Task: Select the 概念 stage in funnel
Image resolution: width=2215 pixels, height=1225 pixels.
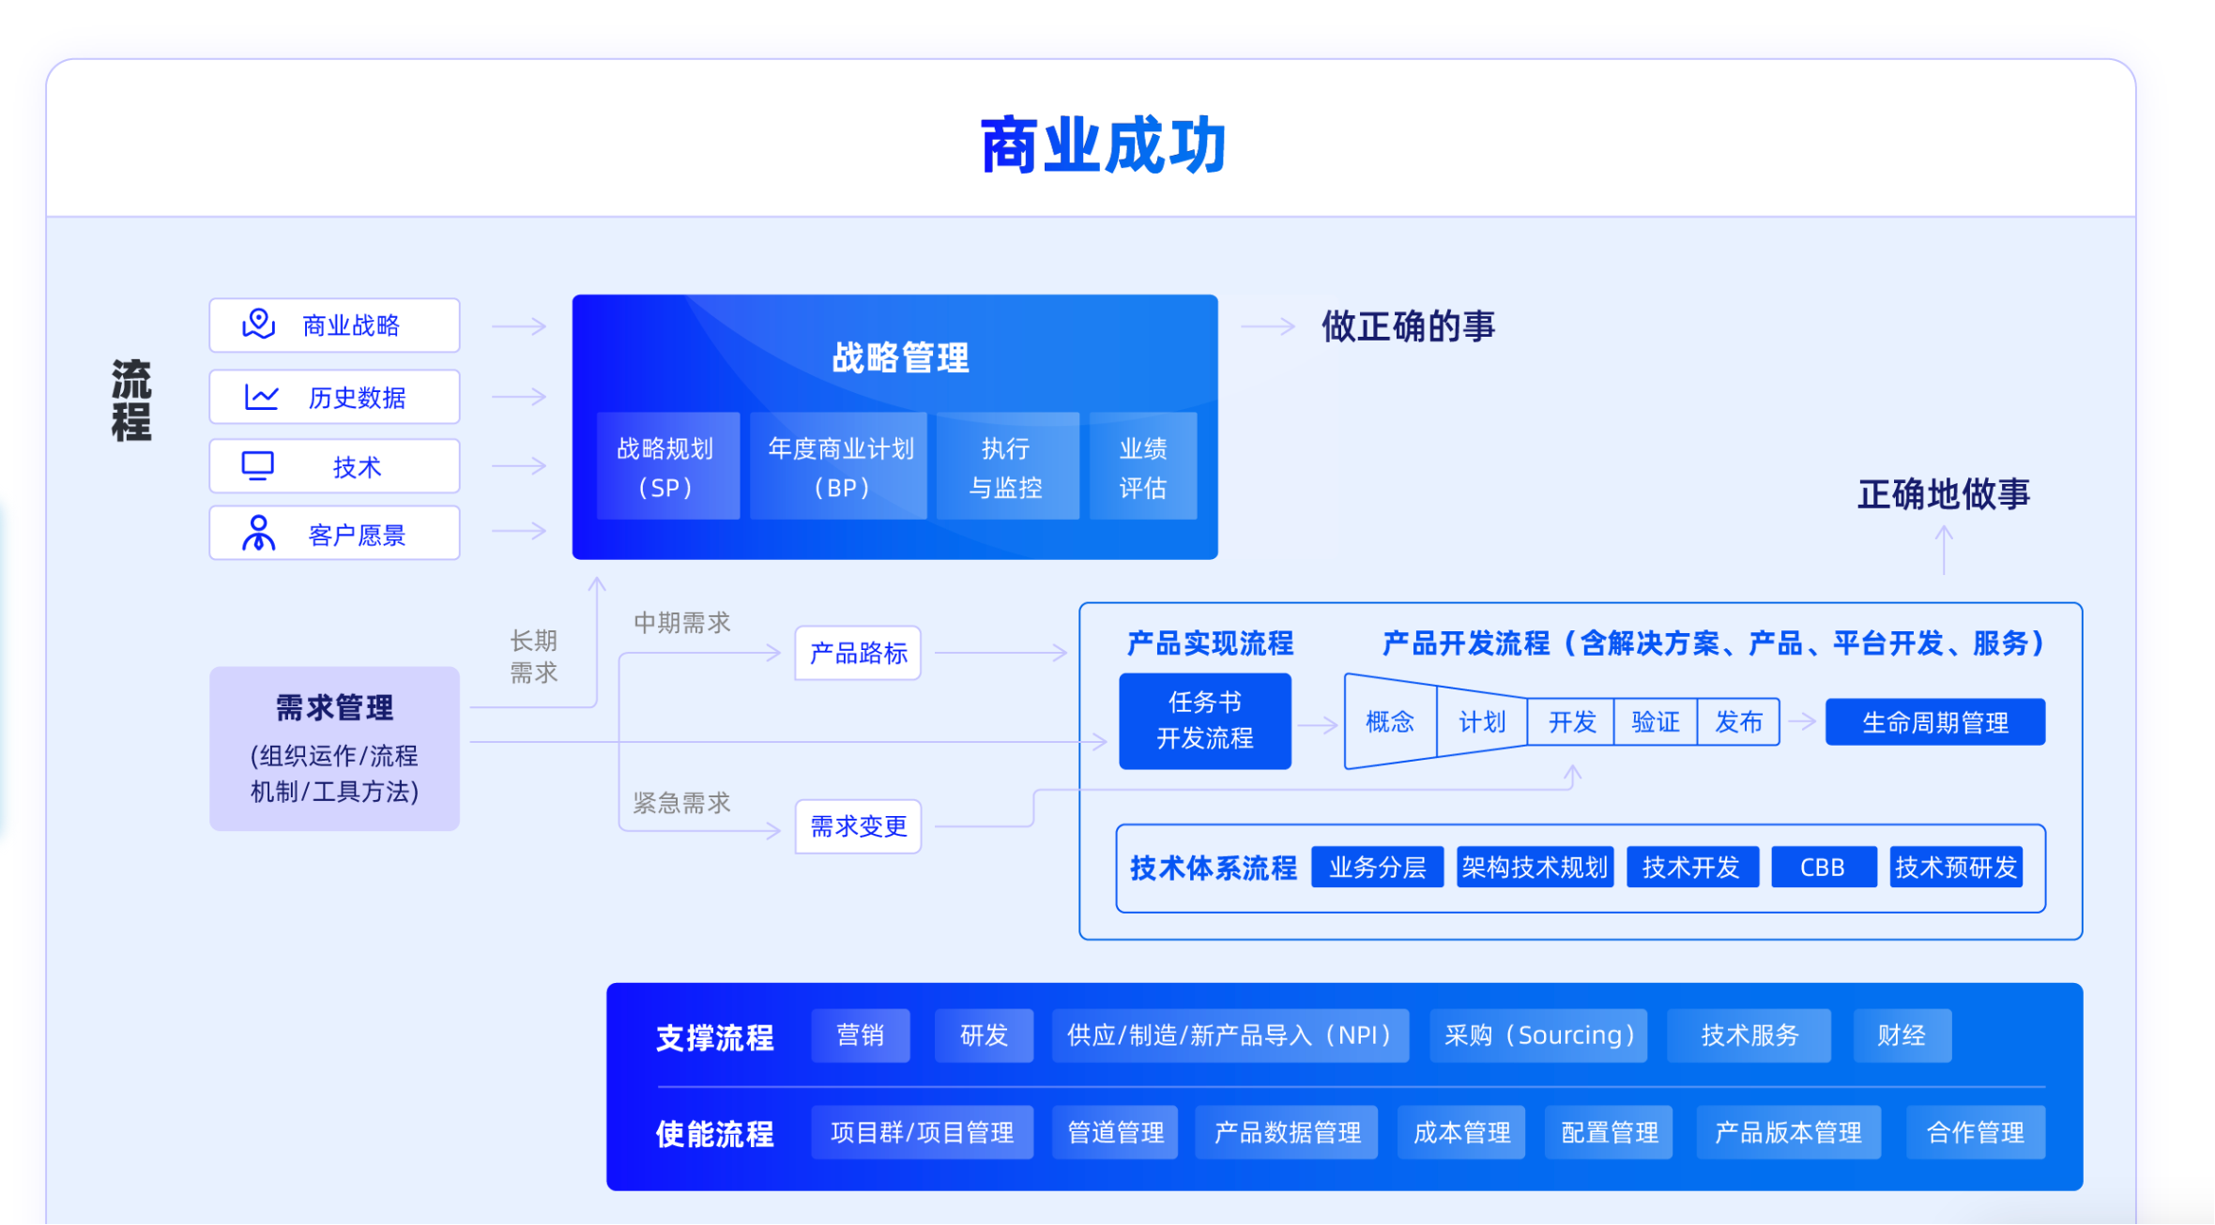Action: 1389,721
